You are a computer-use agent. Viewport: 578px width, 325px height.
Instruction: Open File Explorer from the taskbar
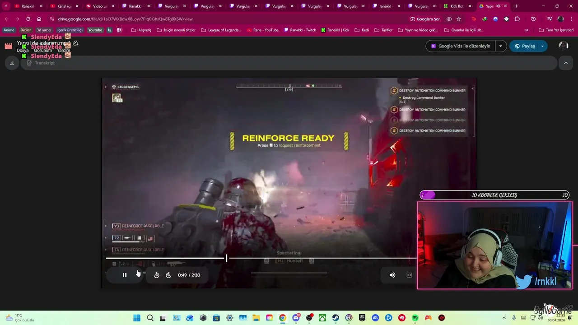pos(256,318)
